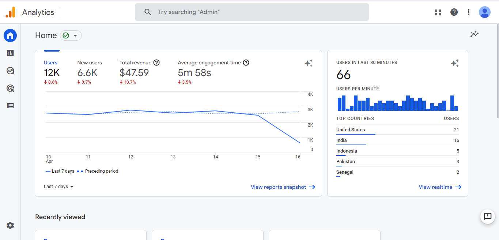Open View realtime link
The width and height of the screenshot is (499, 240).
coord(440,187)
